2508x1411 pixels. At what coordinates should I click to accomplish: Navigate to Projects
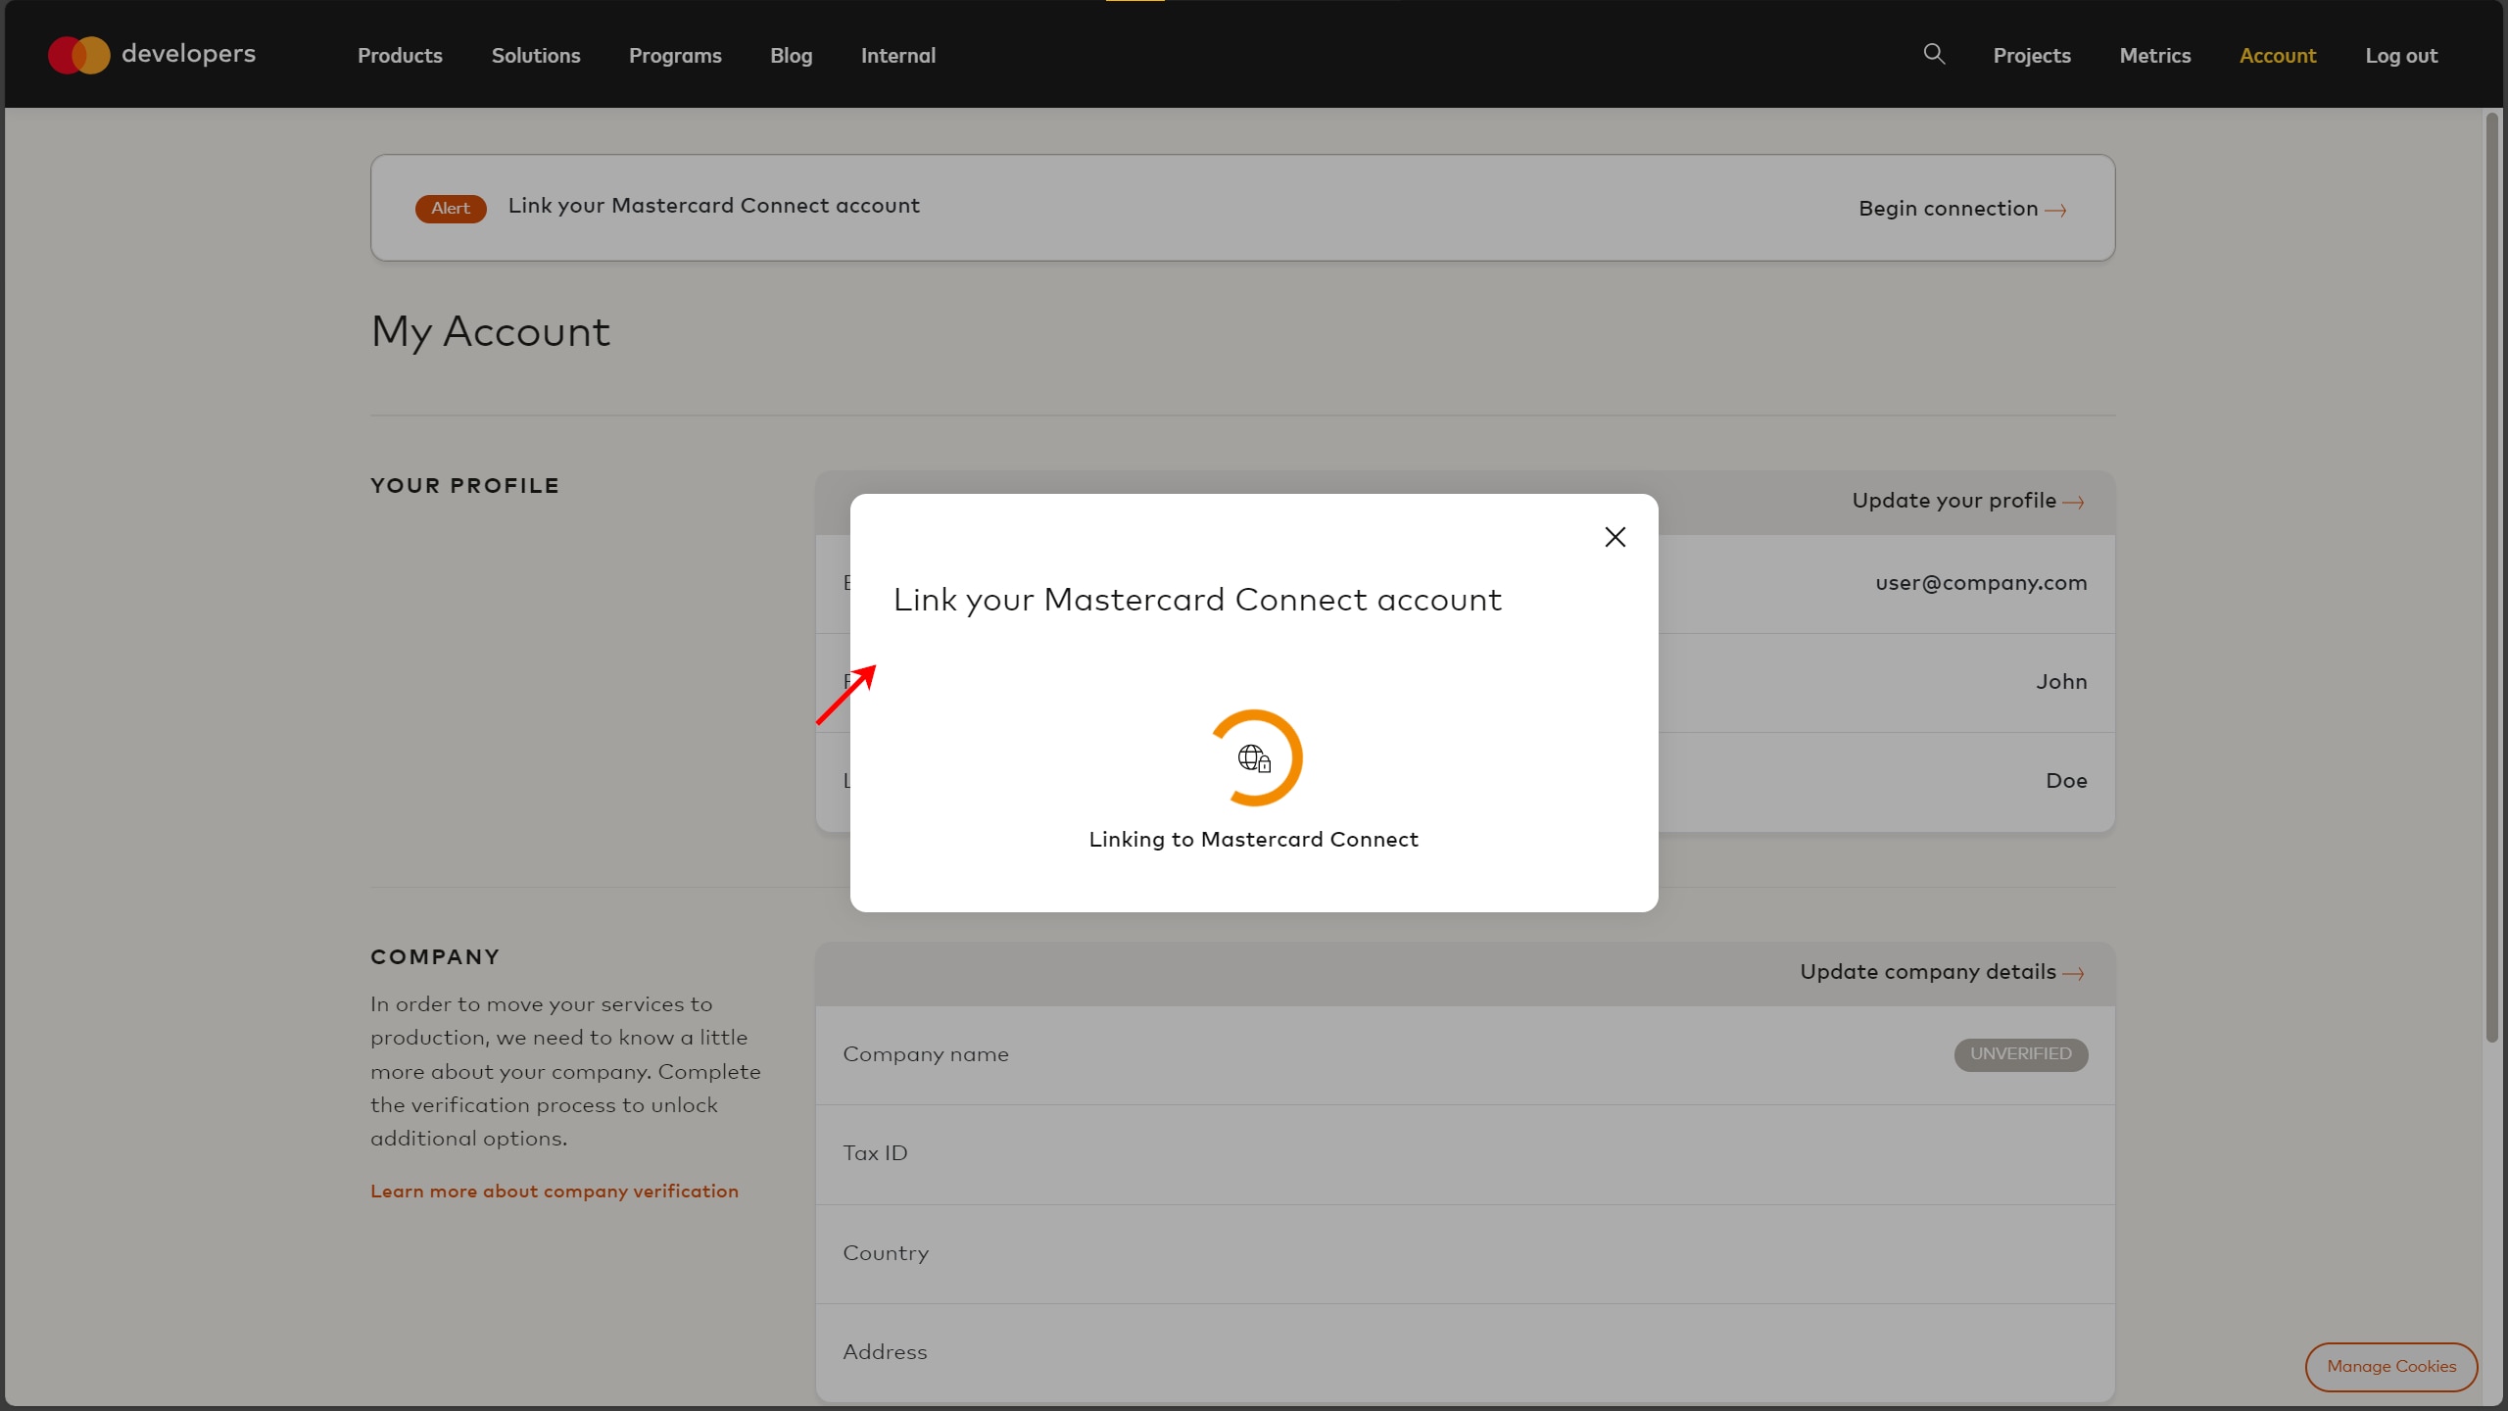pyautogui.click(x=2032, y=56)
